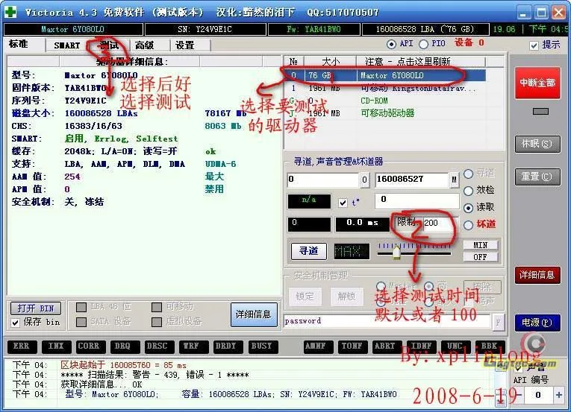Click the INX status indicator
The height and width of the screenshot is (412, 571).
(x=56, y=346)
